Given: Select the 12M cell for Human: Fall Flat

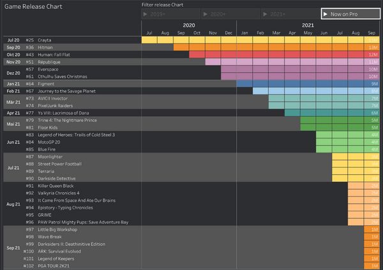Looking at the screenshot, I should pyautogui.click(x=372, y=55).
